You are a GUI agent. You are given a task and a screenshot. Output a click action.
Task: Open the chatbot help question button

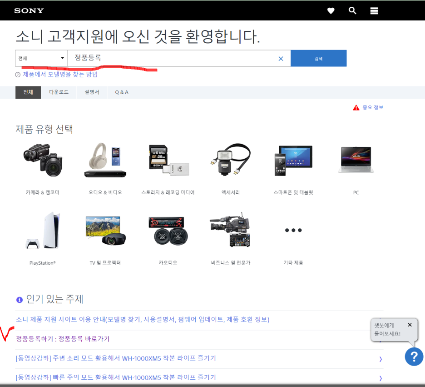coord(414,357)
